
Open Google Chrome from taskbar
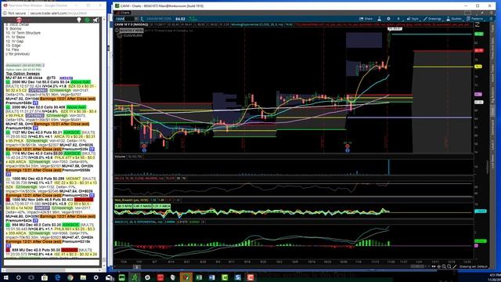coord(70,277)
